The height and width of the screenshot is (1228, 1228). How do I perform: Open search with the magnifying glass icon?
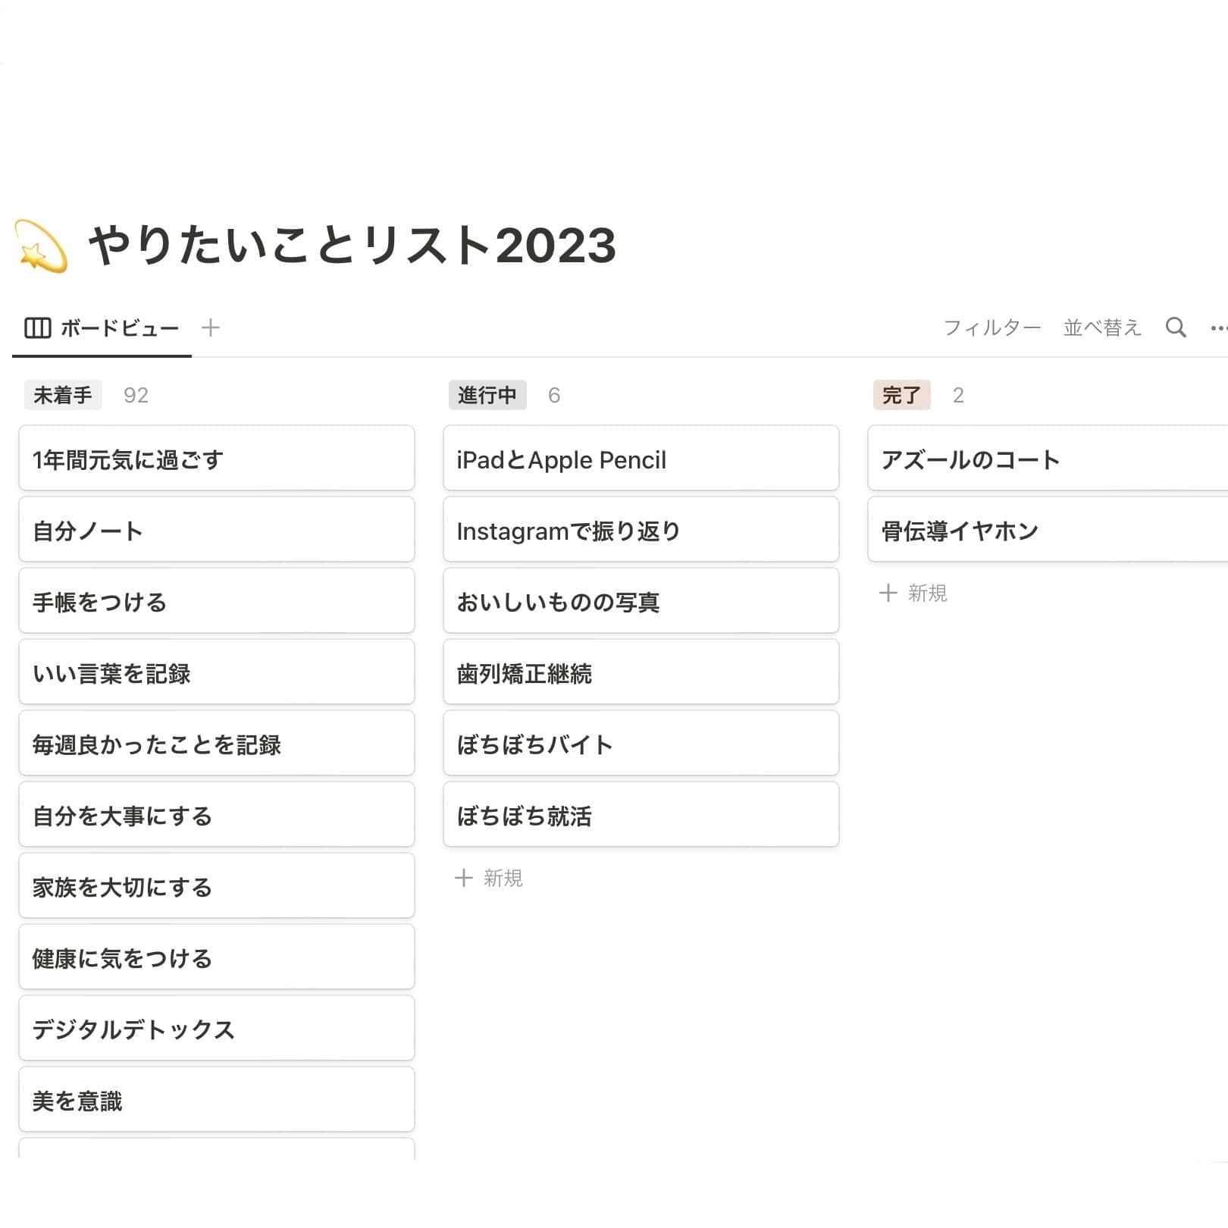pyautogui.click(x=1176, y=327)
